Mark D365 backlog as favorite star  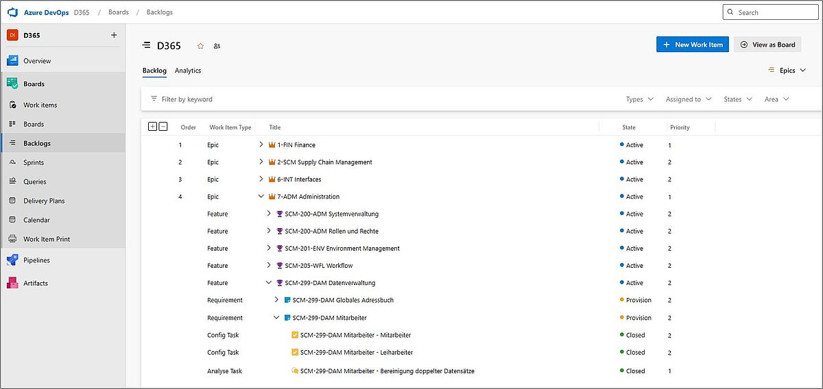(x=201, y=46)
